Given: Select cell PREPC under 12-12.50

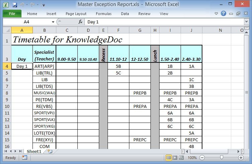Looking at the screenshot, I should pyautogui.click(x=140, y=140).
